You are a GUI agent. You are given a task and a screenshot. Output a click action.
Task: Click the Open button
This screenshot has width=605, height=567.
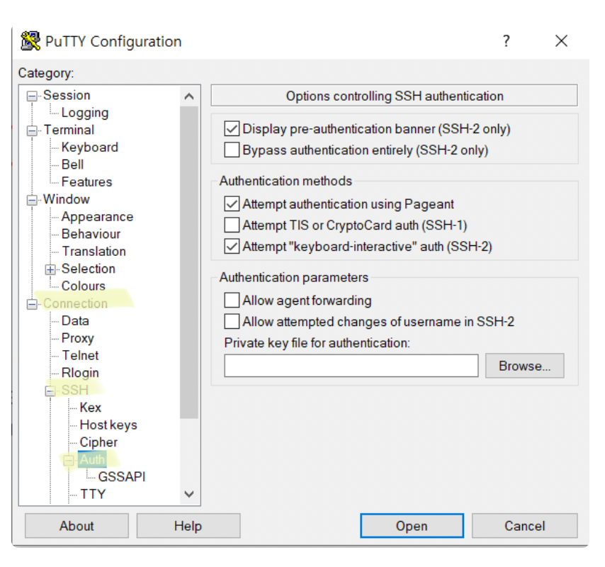pos(412,526)
